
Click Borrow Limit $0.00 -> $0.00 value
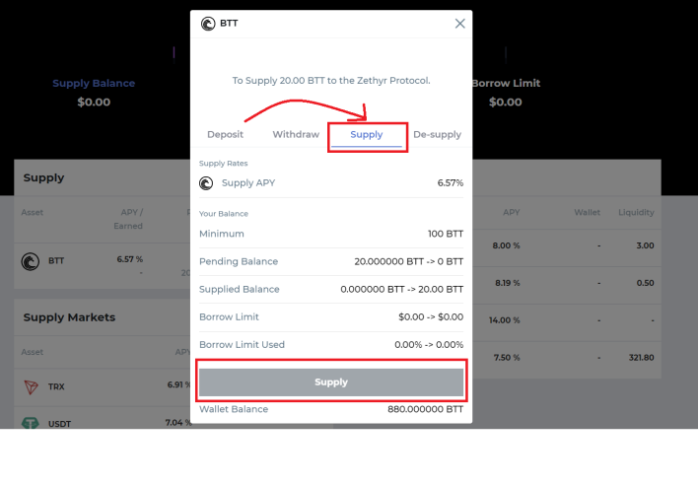431,316
